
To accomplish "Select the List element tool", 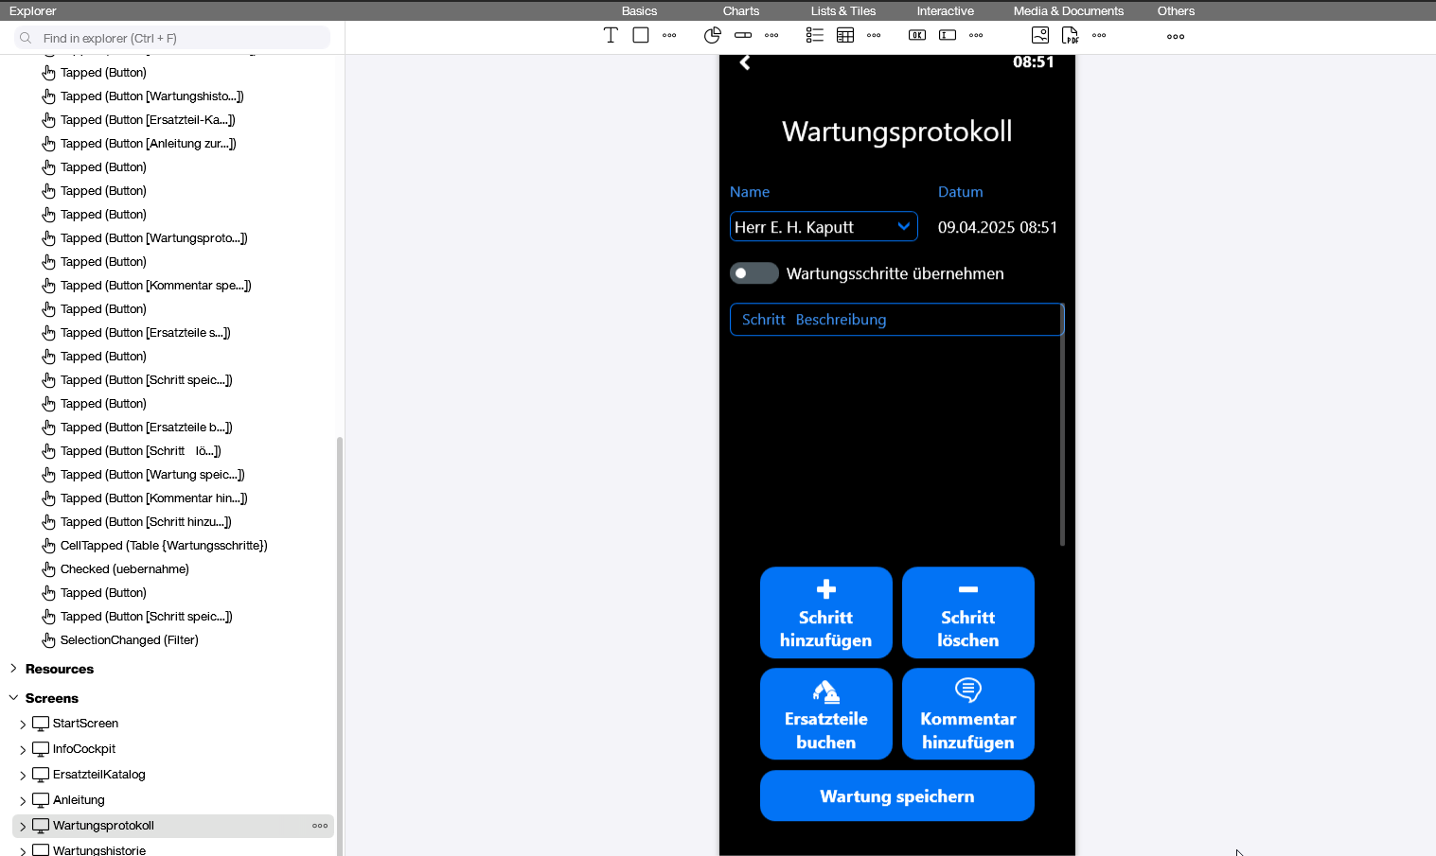I will 814,35.
